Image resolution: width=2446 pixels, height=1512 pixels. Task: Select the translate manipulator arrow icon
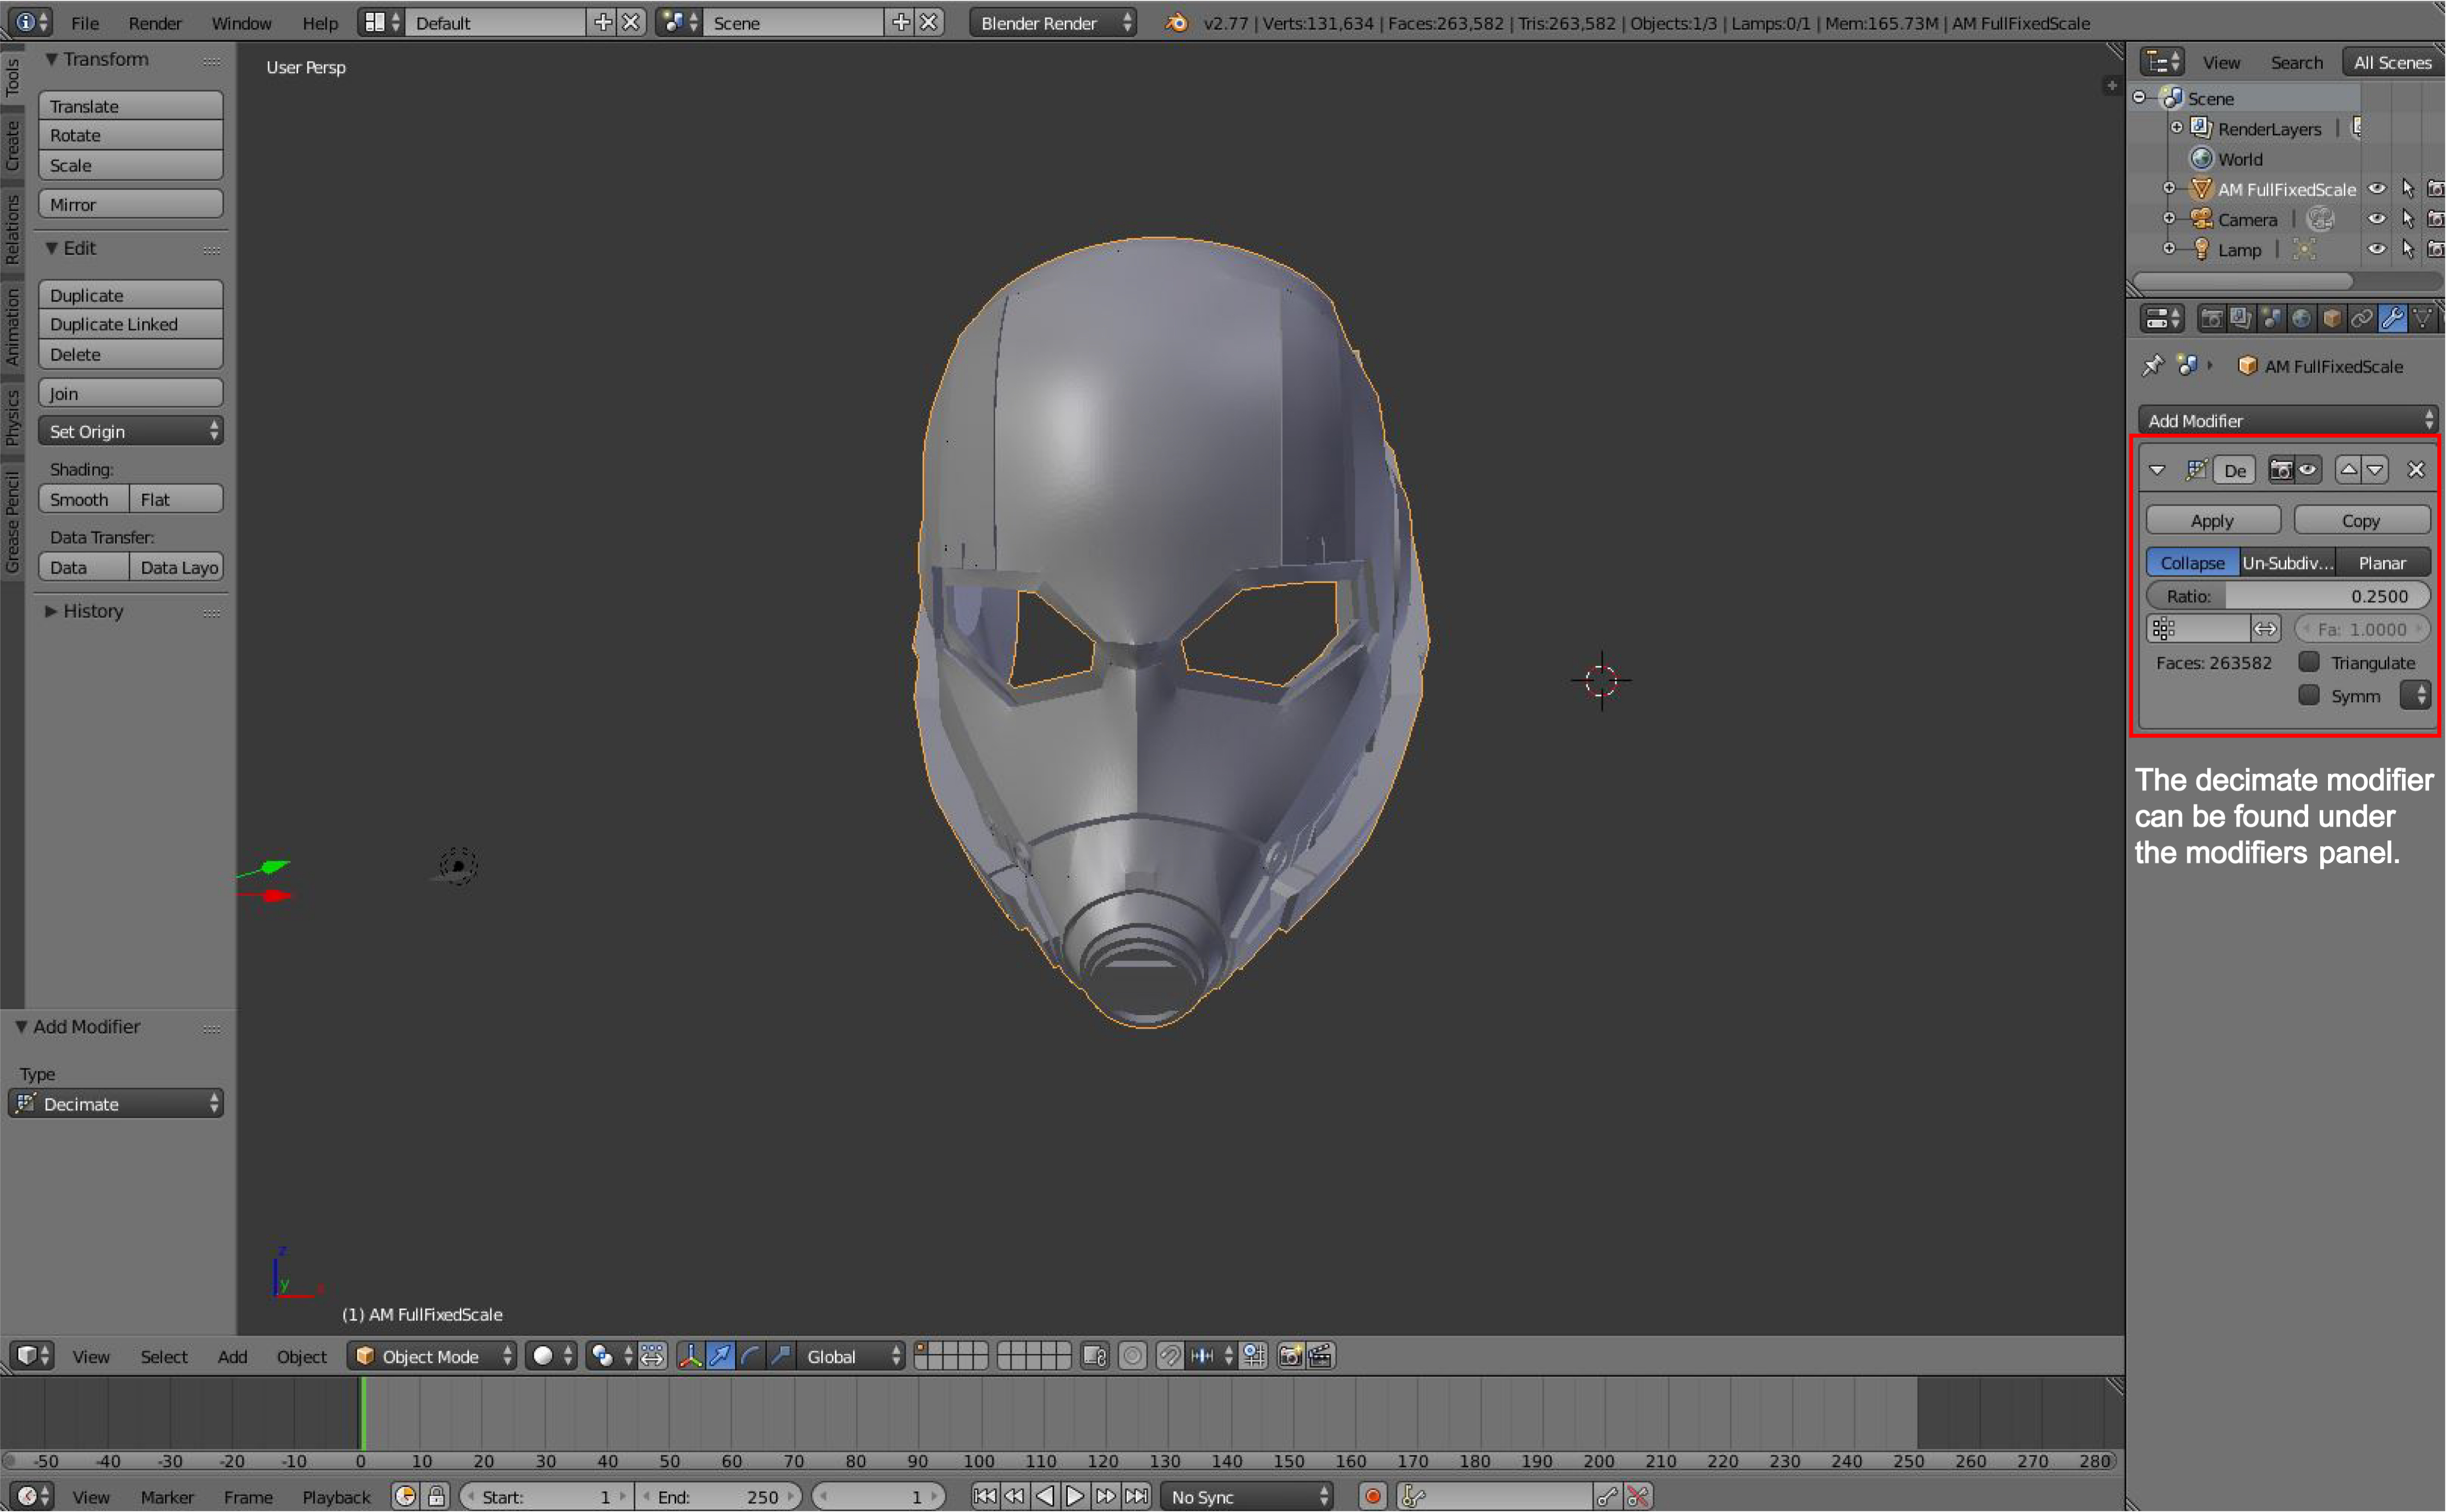tap(720, 1356)
